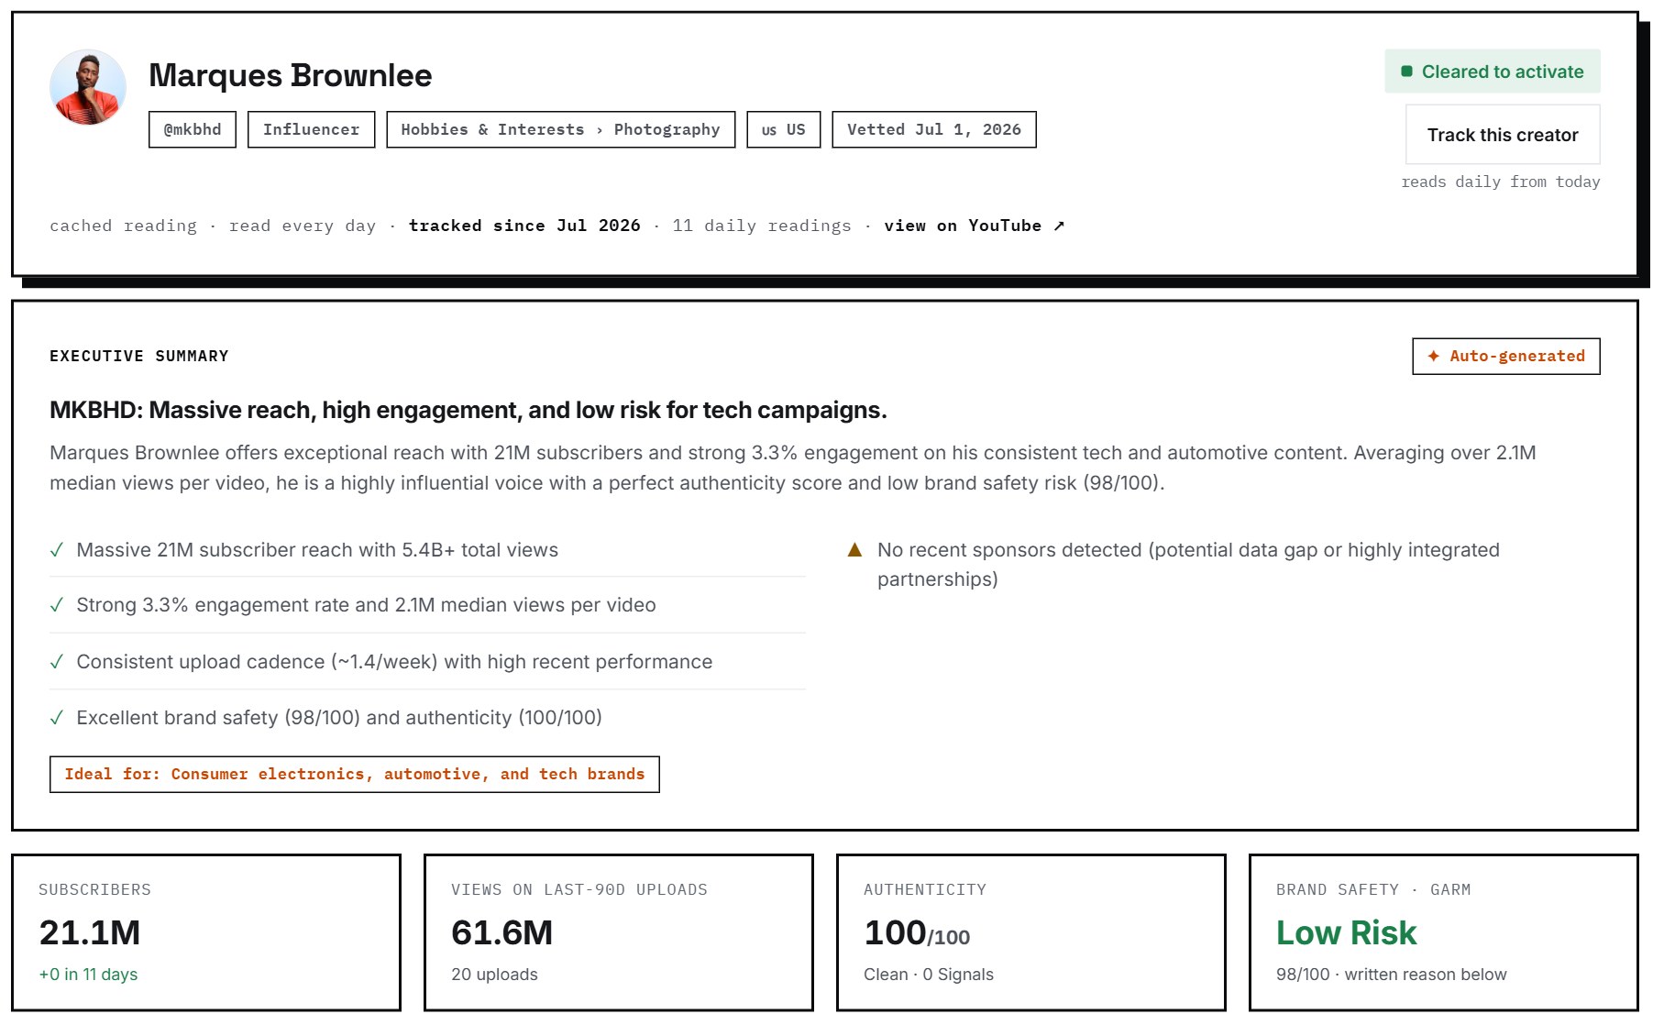
Task: Open the Brand Safety Low Risk card
Action: point(1443,932)
